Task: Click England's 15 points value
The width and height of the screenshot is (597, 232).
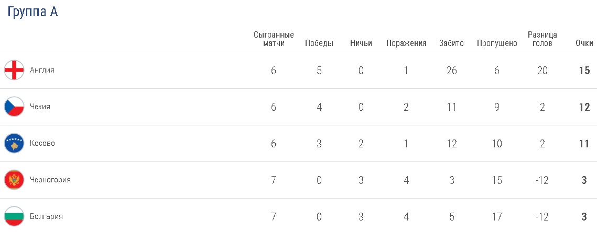Action: tap(584, 71)
